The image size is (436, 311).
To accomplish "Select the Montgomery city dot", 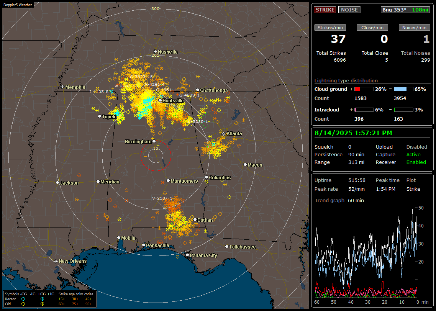I will 168,181.
